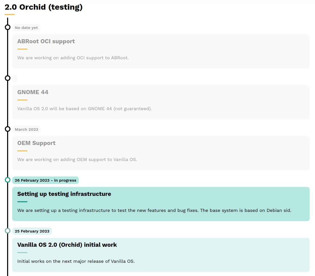Click the 'March 2023' date label
The height and width of the screenshot is (276, 315).
click(x=26, y=129)
